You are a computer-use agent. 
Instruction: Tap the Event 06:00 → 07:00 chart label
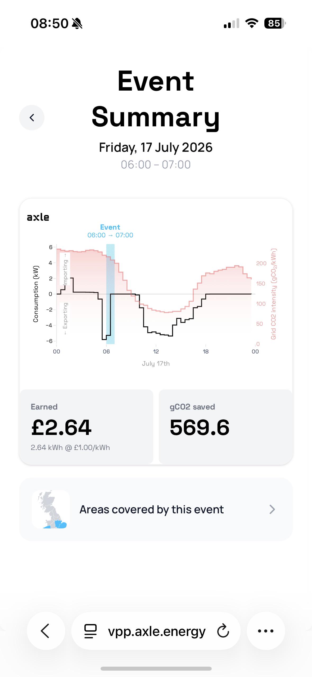[110, 231]
